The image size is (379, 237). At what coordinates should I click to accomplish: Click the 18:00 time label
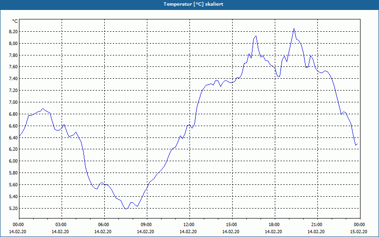coord(275,225)
